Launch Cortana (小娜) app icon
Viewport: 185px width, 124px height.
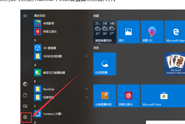[38, 114]
